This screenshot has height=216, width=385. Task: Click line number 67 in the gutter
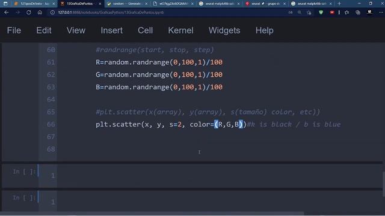(51, 137)
